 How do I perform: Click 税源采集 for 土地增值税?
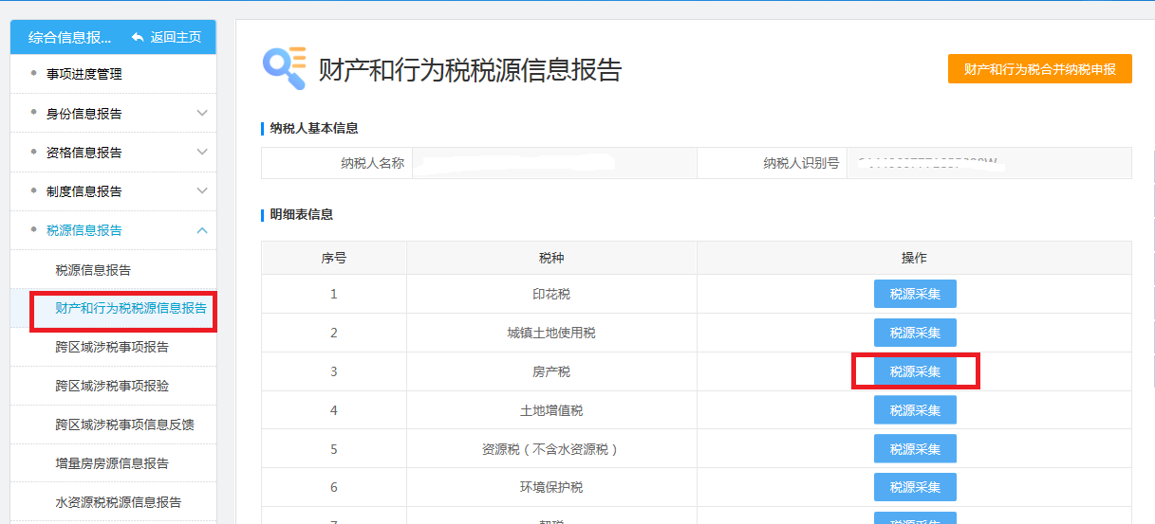click(x=915, y=410)
